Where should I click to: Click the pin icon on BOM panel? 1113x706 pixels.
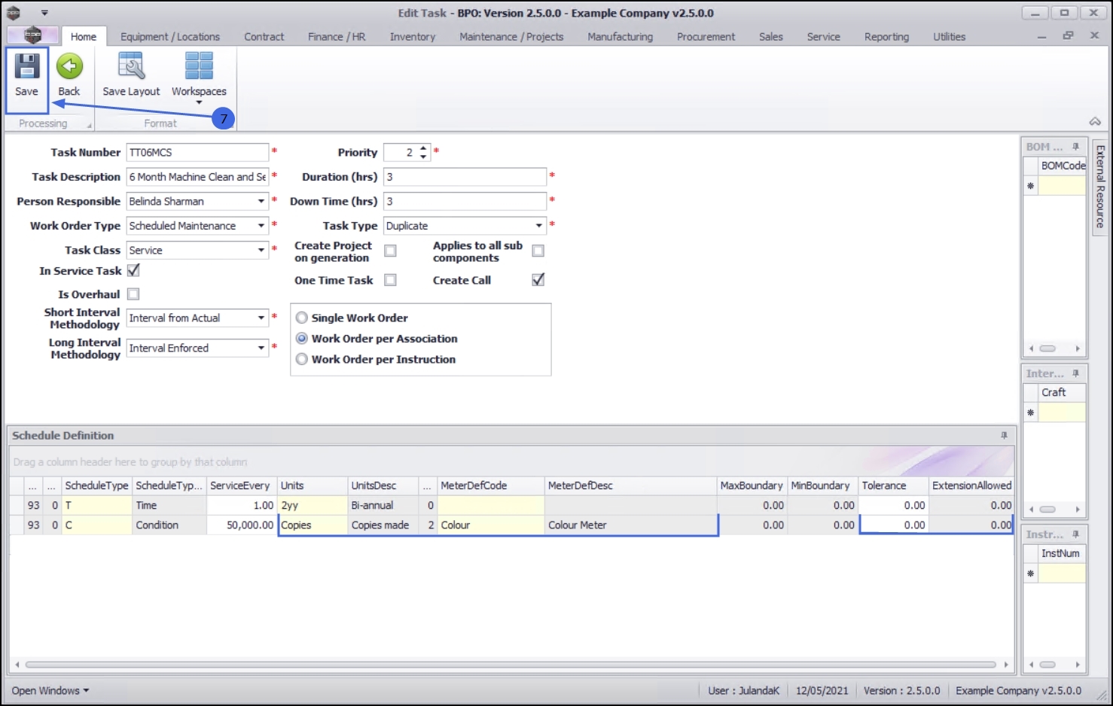(x=1076, y=147)
